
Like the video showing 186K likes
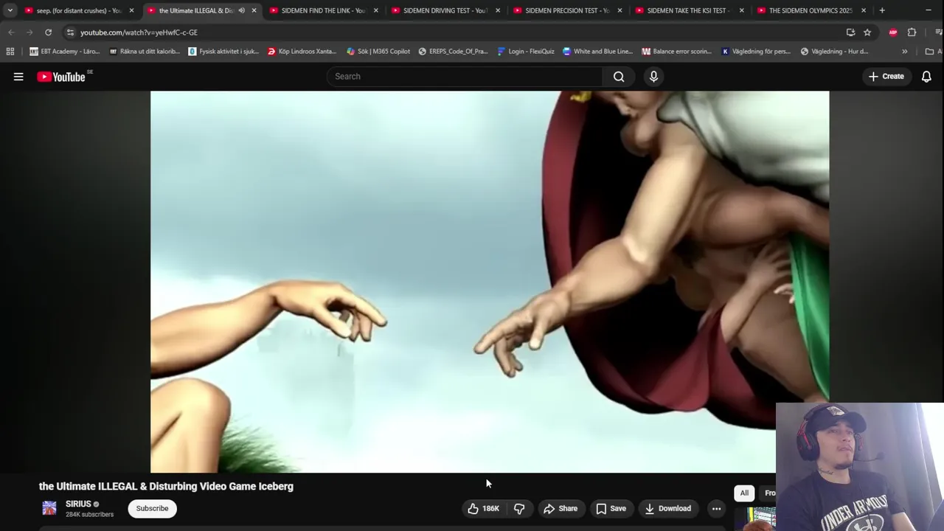[482, 508]
